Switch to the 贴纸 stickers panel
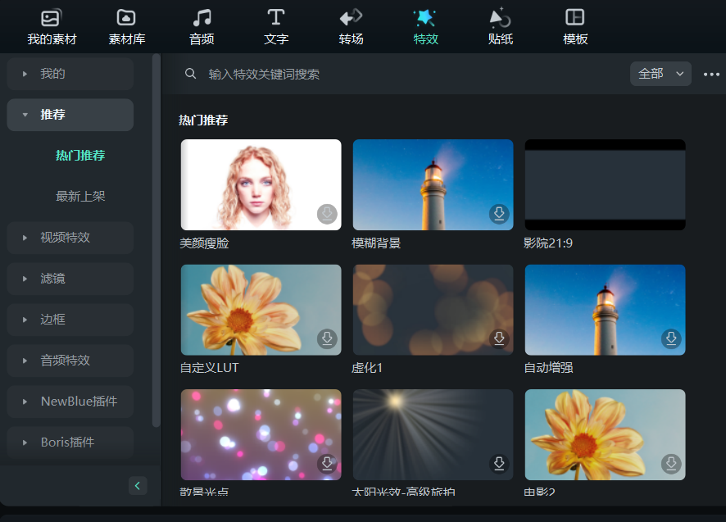Viewport: 726px width, 522px height. (500, 25)
